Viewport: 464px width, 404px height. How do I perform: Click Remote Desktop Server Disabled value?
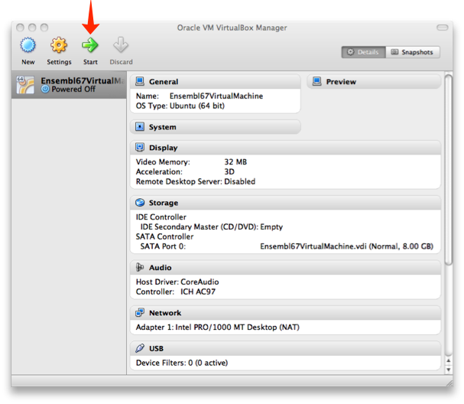[240, 181]
